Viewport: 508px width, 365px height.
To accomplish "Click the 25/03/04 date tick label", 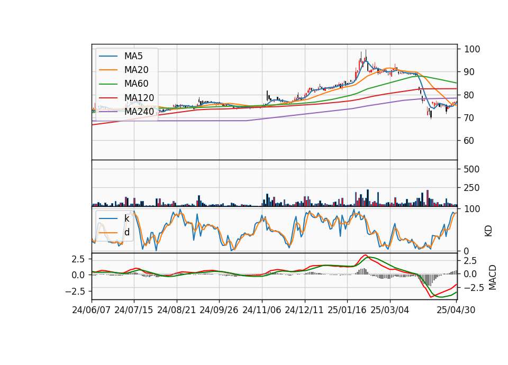I will (390, 310).
